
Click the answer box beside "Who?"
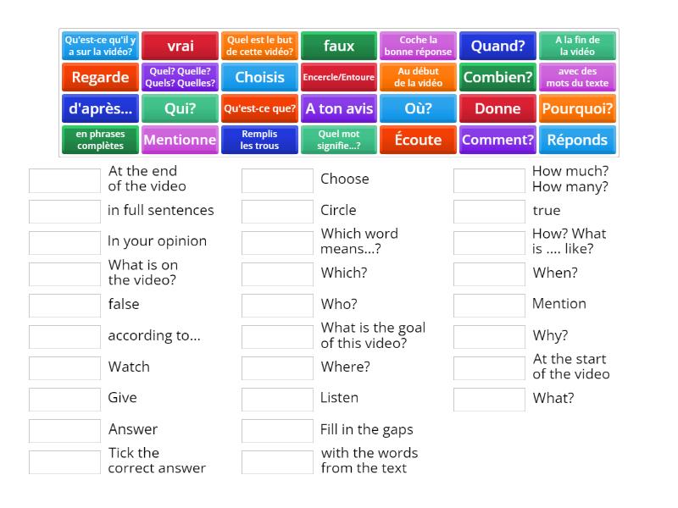[x=276, y=304]
